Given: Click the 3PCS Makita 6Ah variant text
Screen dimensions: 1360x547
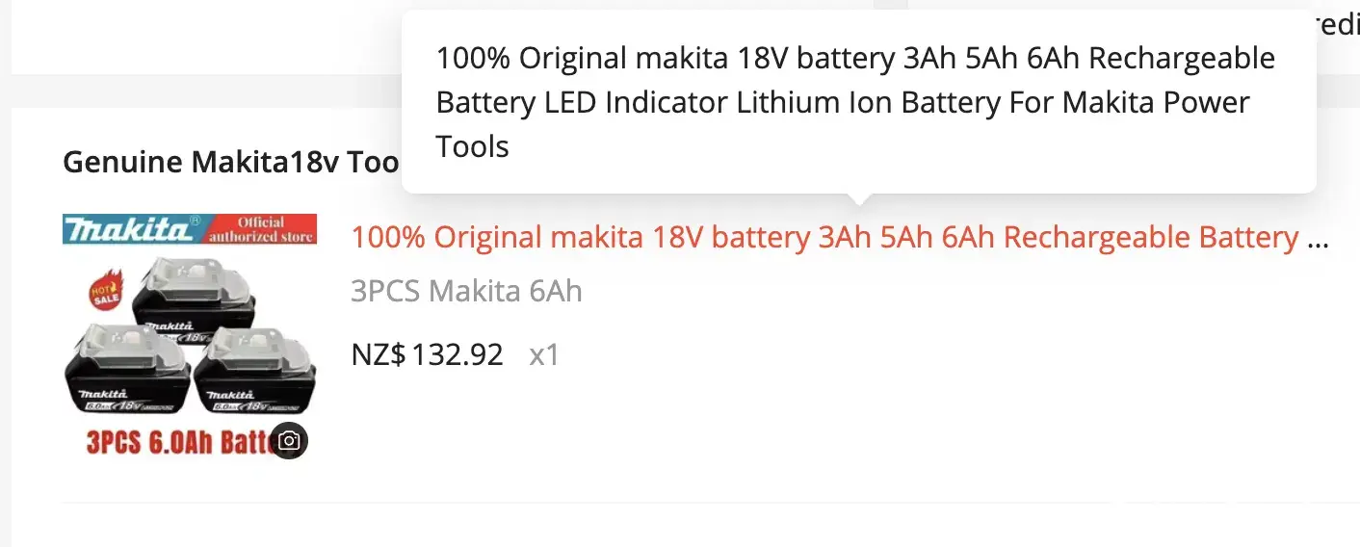Looking at the screenshot, I should [x=466, y=291].
